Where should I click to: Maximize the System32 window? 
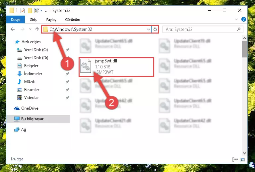coord(224,10)
